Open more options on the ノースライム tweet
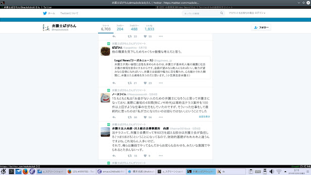Screen dimensions: 311x175 (161, 117)
